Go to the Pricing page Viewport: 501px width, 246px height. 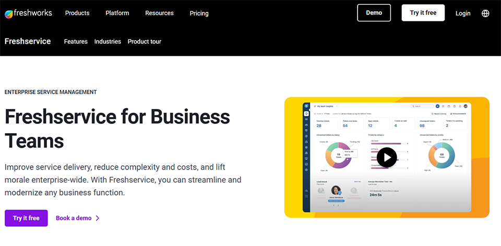point(199,14)
